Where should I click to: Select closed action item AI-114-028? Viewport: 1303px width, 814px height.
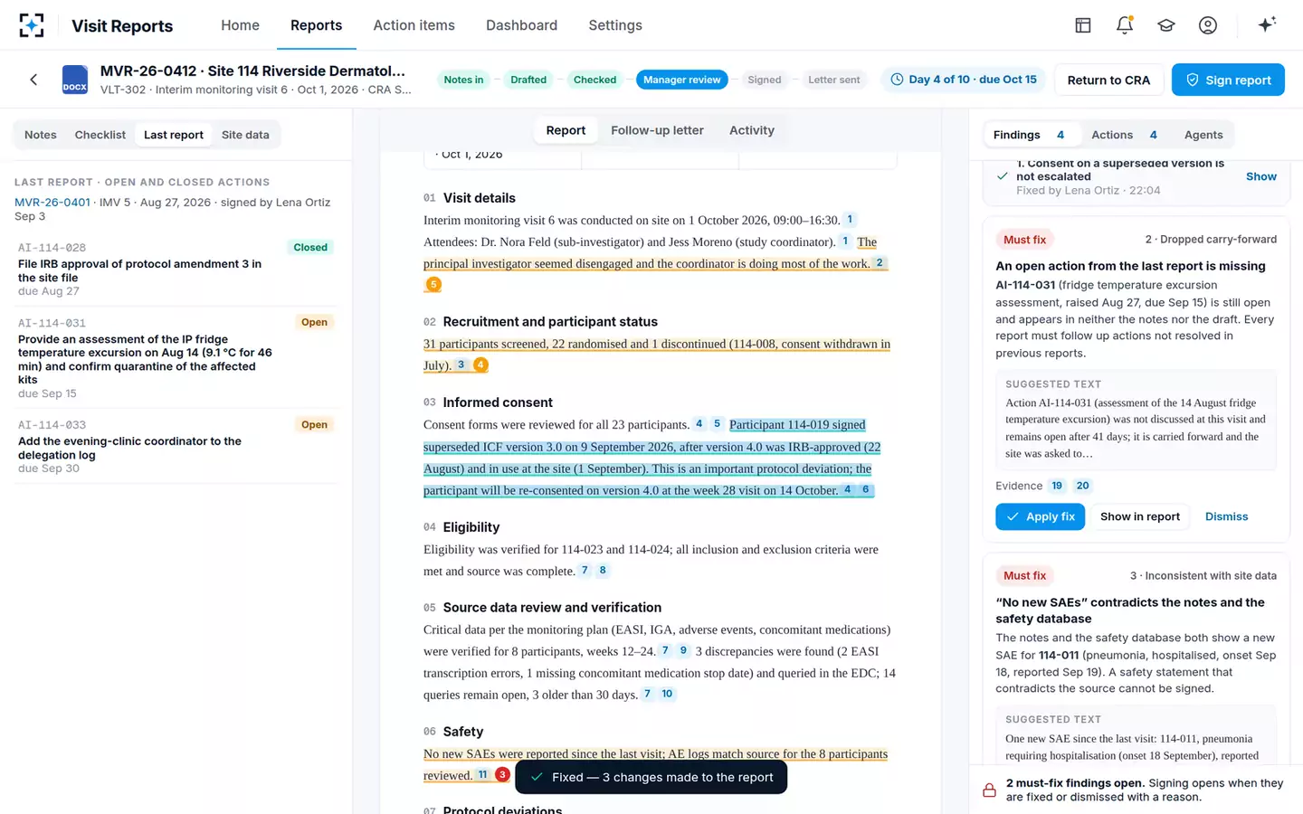point(176,269)
